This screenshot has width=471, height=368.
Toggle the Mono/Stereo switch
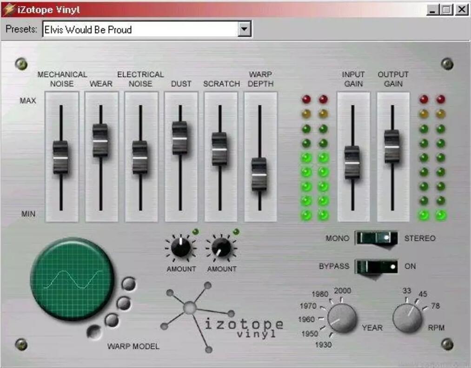pos(376,238)
